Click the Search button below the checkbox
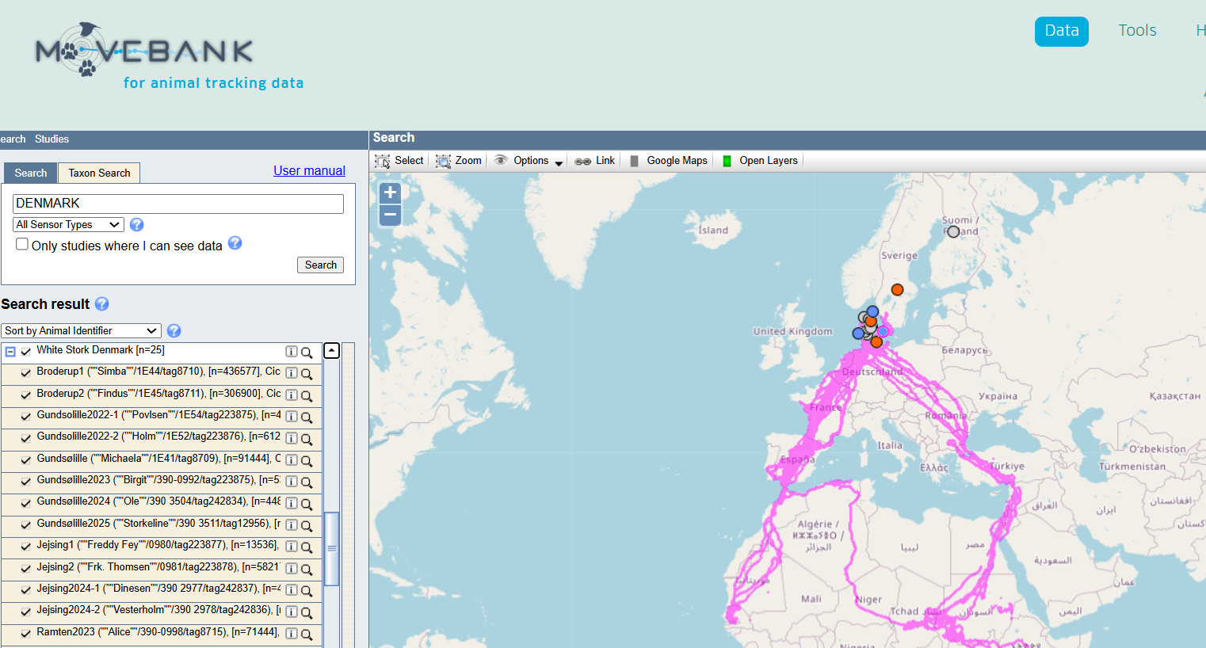Viewport: 1206px width, 648px height. point(320,265)
